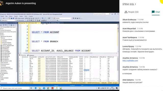Click the Undo arrow in the toolbar
Viewport: 163px width, 91px height.
coord(43,18)
